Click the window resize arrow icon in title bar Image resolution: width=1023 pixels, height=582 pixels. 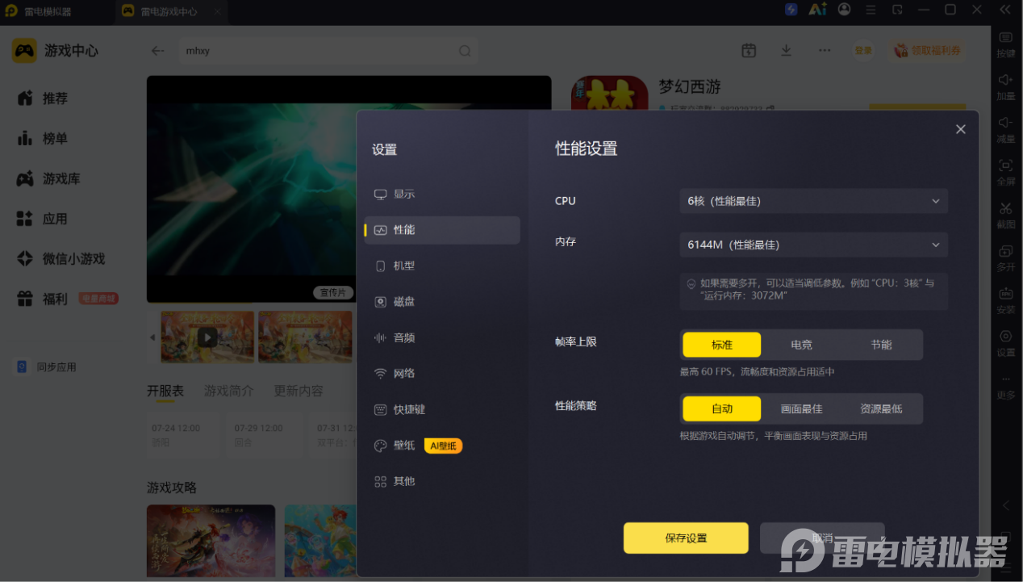tap(897, 10)
